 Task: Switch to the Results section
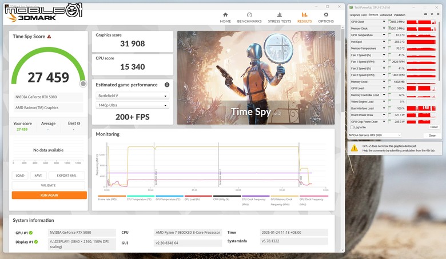[x=304, y=18]
